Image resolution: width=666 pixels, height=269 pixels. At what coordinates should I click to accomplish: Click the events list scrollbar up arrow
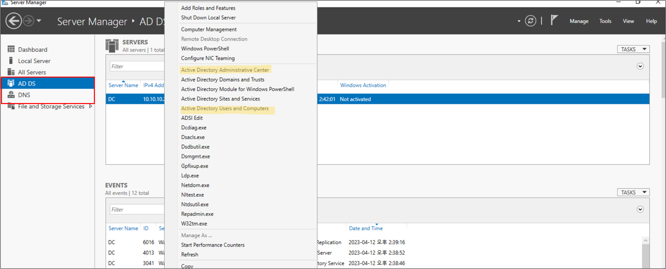click(645, 240)
